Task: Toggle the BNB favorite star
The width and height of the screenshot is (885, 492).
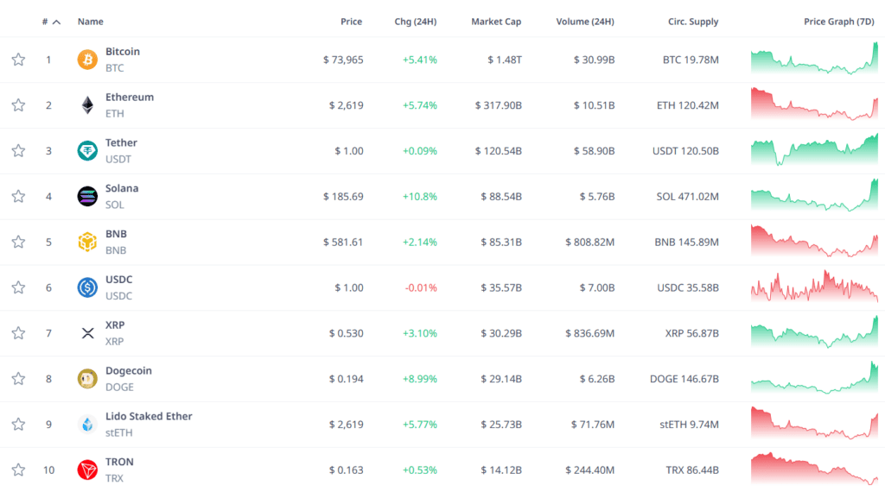Action: click(19, 243)
